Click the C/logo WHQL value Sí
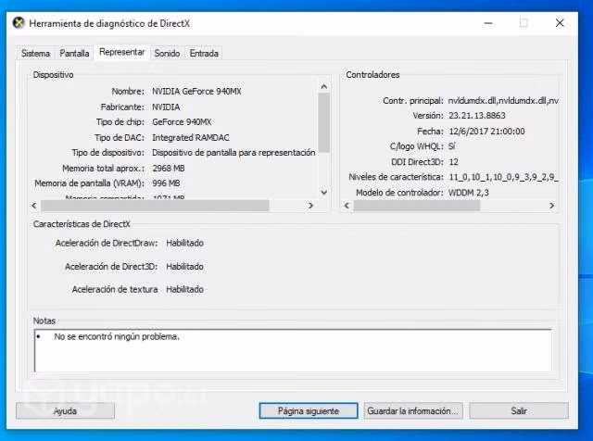This screenshot has width=593, height=441. click(452, 146)
